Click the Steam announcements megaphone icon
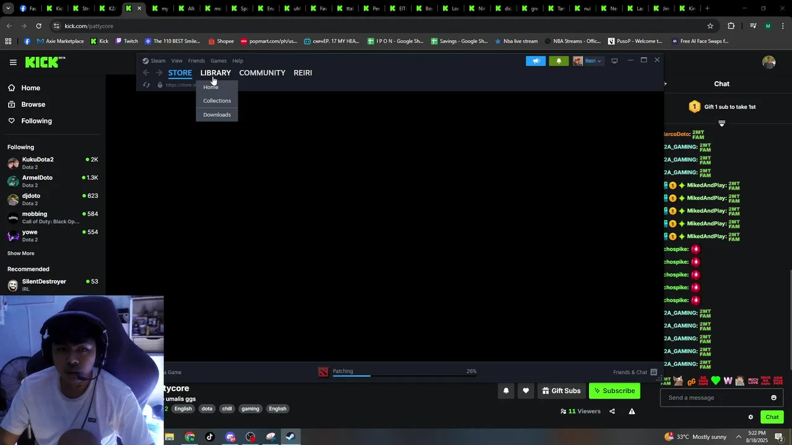Image resolution: width=792 pixels, height=445 pixels. click(536, 61)
